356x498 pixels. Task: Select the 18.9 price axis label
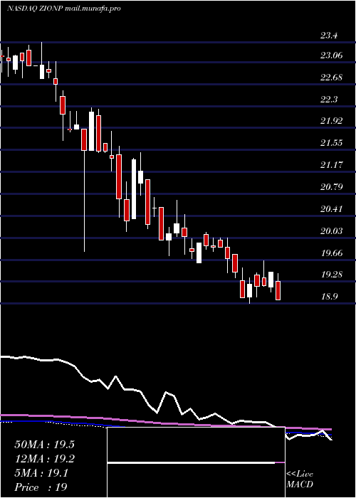[x=329, y=297]
